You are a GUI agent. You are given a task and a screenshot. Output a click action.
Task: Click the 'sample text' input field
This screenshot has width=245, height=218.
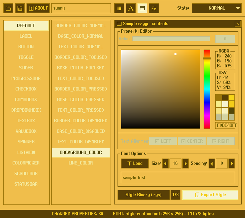pyautogui.click(x=178, y=177)
